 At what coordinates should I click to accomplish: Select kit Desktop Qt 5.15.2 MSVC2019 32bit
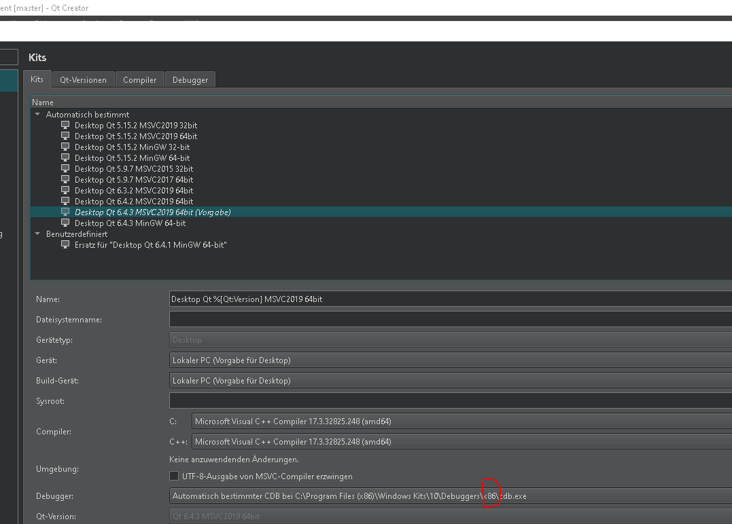pyautogui.click(x=136, y=126)
